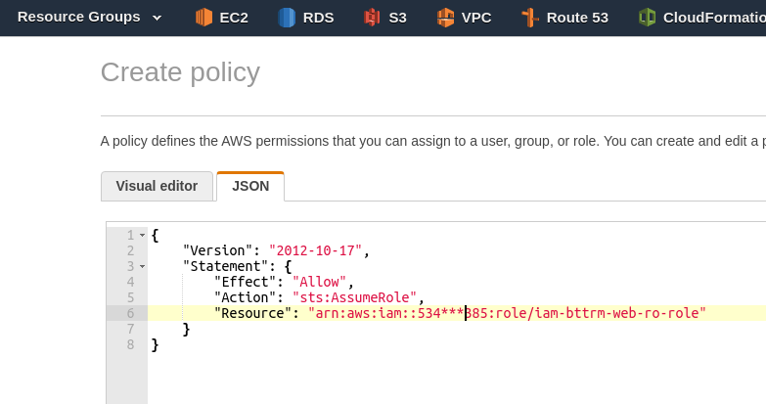Click line number 8 in the gutter
Image resolution: width=766 pixels, height=404 pixels.
click(130, 344)
